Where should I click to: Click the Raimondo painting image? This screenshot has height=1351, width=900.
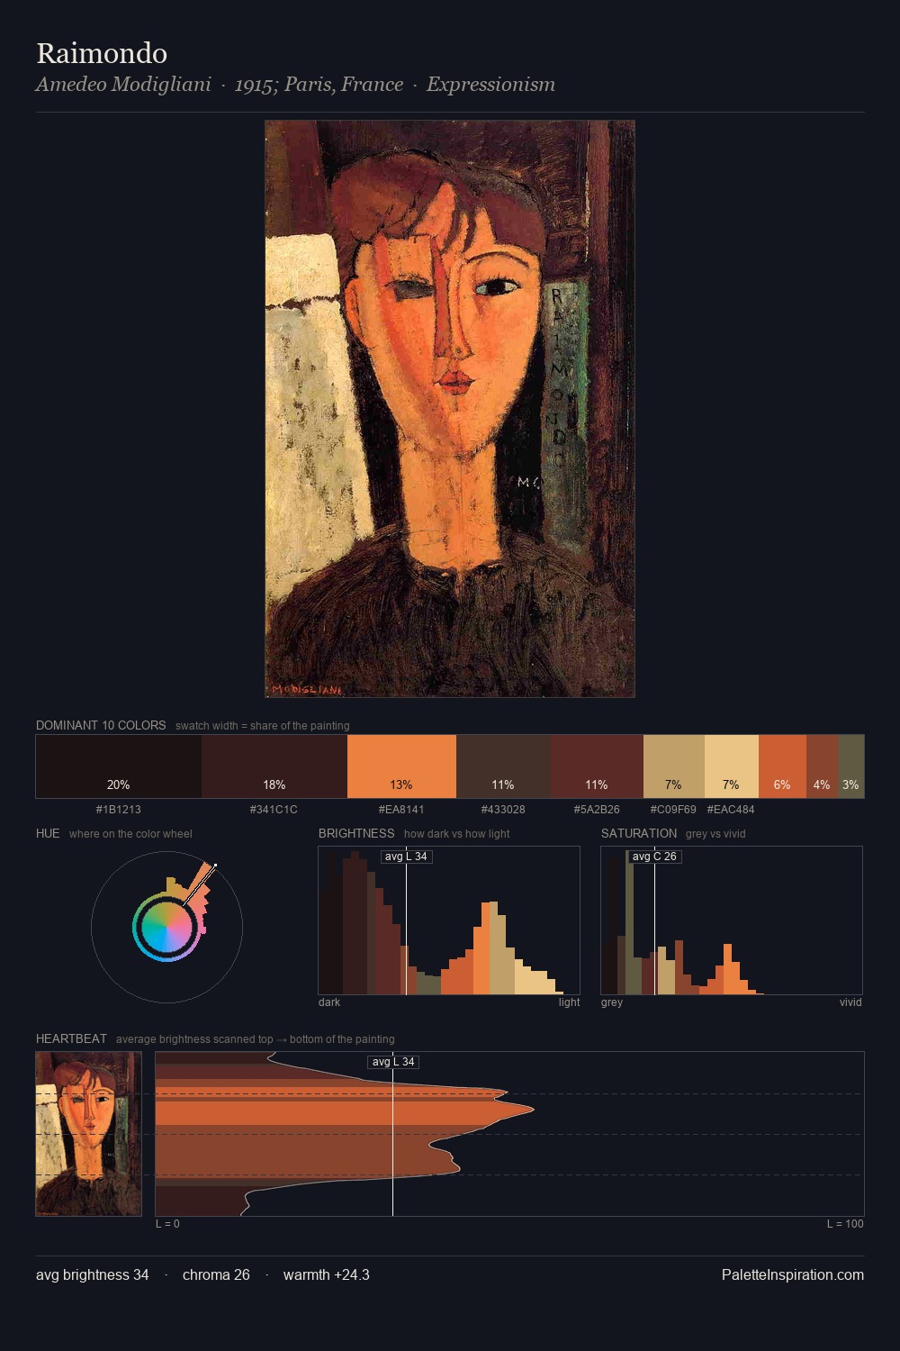450,409
